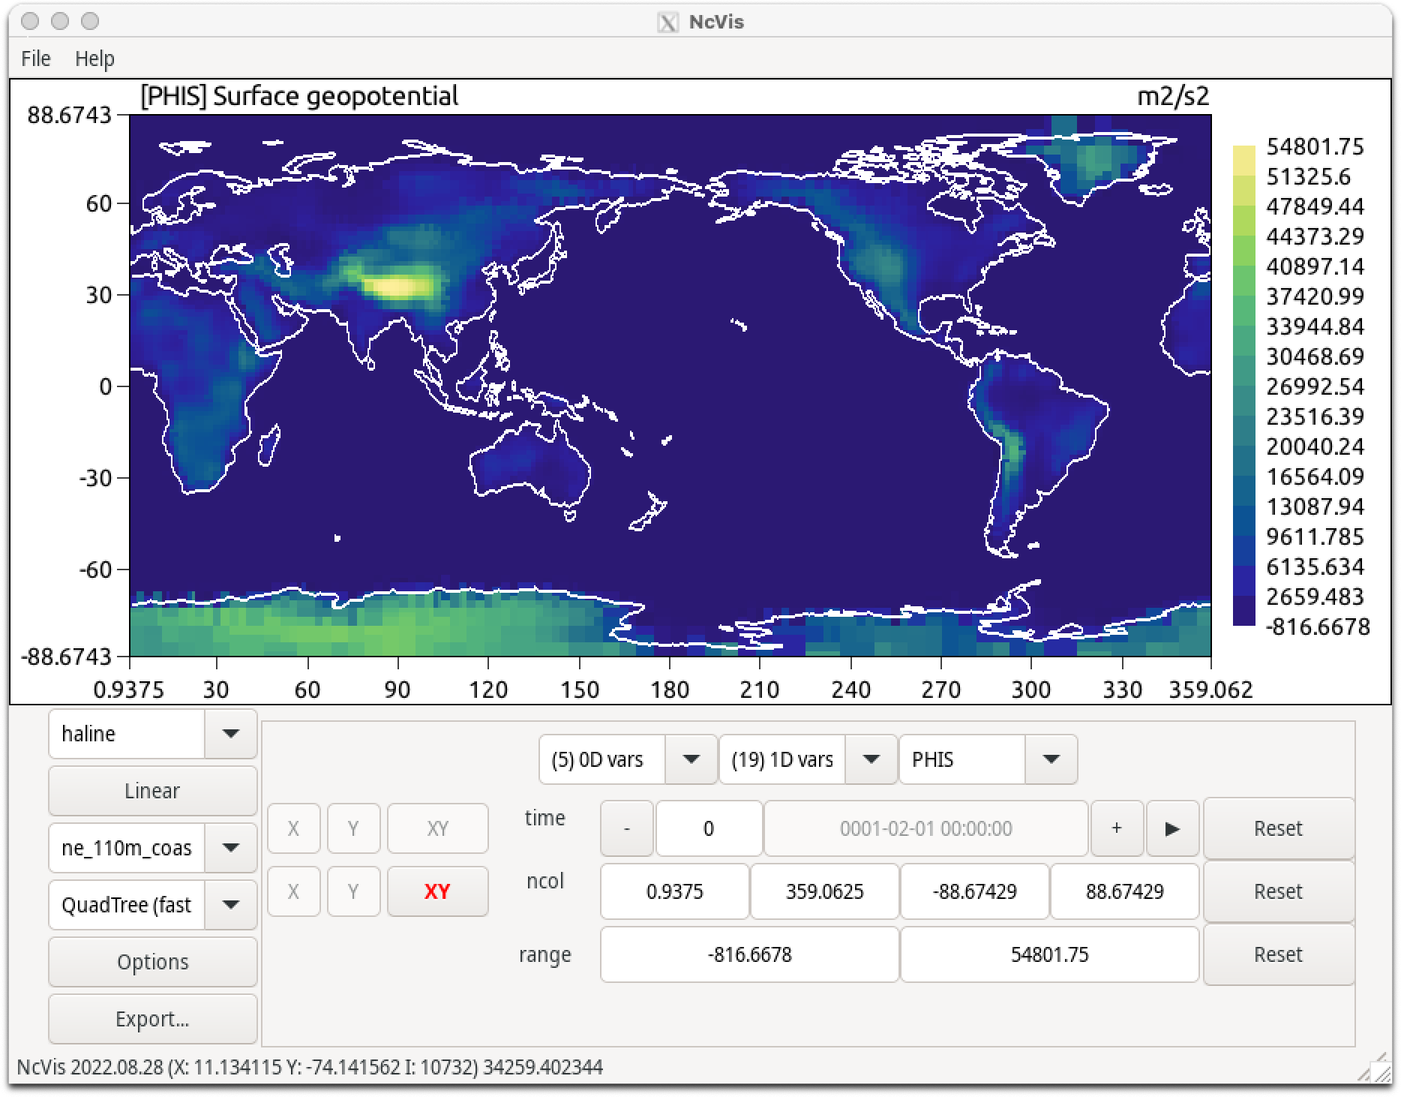Click the haline colorbar legend

tap(1243, 386)
